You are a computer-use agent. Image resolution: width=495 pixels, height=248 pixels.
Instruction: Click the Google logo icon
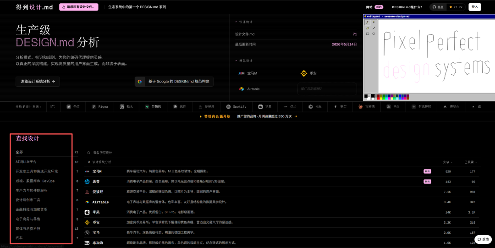(139, 82)
